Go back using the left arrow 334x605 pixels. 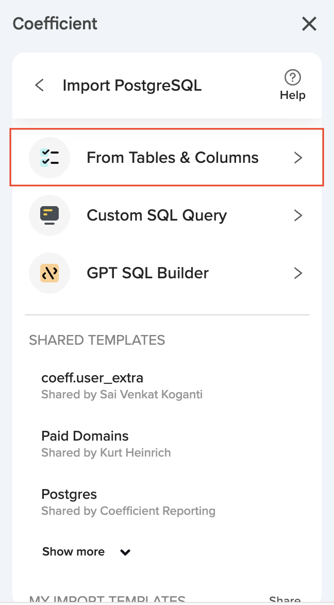39,85
